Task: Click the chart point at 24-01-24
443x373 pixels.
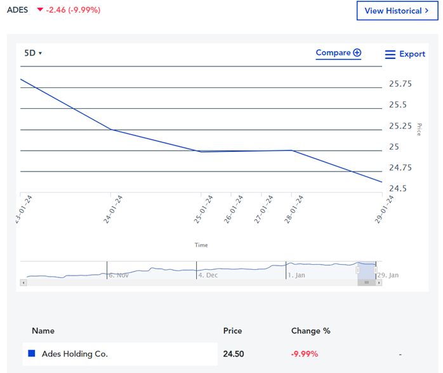Action: pyautogui.click(x=111, y=129)
